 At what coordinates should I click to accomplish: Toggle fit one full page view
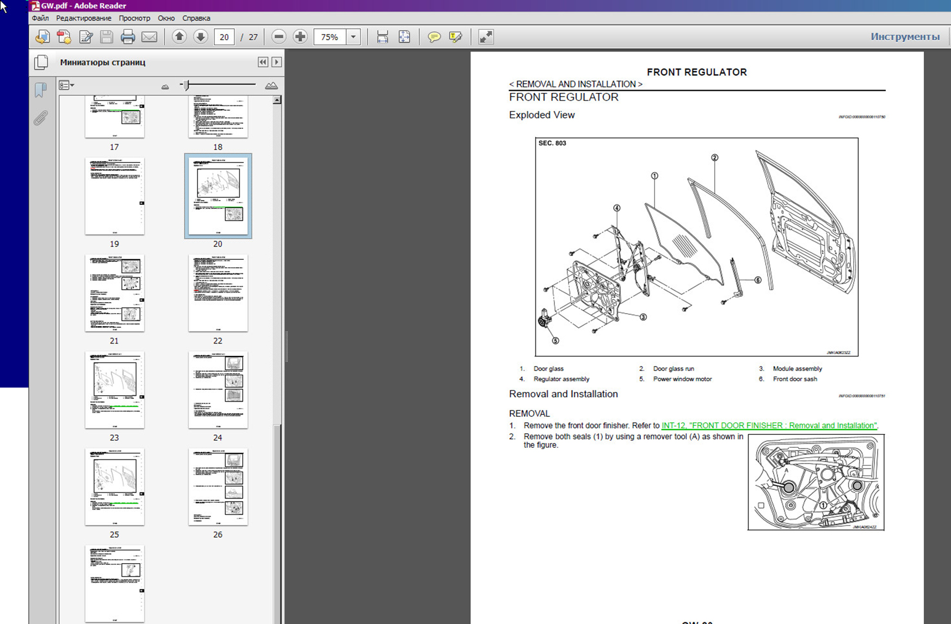tap(404, 37)
